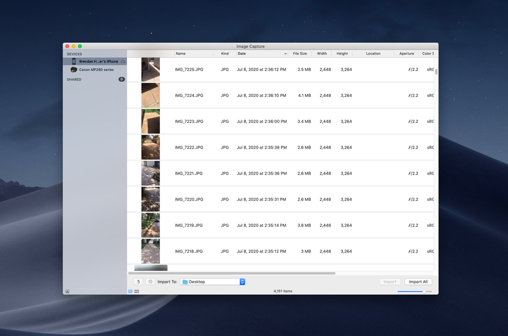This screenshot has width=508, height=336.
Task: Sort by Kind column header
Action: pyautogui.click(x=225, y=54)
